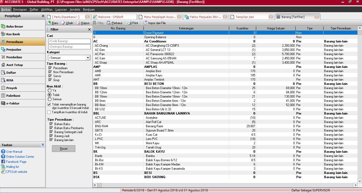
Task: Enable Tampilkan kuantitas di Induk checkbox
Action: point(49,112)
